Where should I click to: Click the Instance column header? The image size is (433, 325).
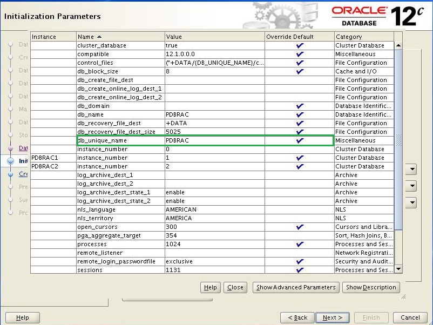pos(53,37)
